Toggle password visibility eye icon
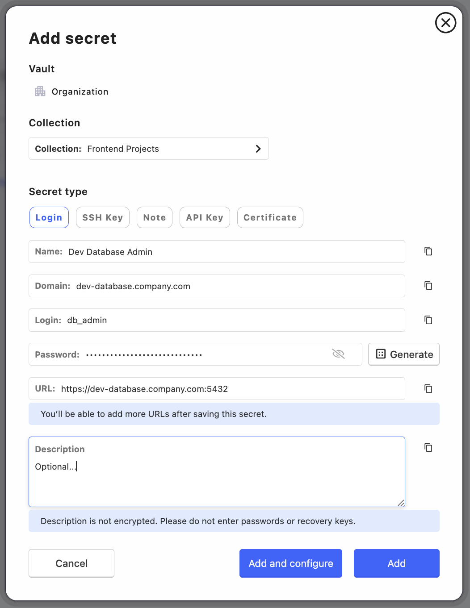Viewport: 470px width, 608px height. (x=339, y=354)
